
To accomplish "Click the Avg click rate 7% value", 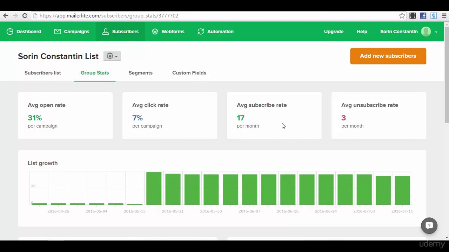I will pyautogui.click(x=138, y=118).
